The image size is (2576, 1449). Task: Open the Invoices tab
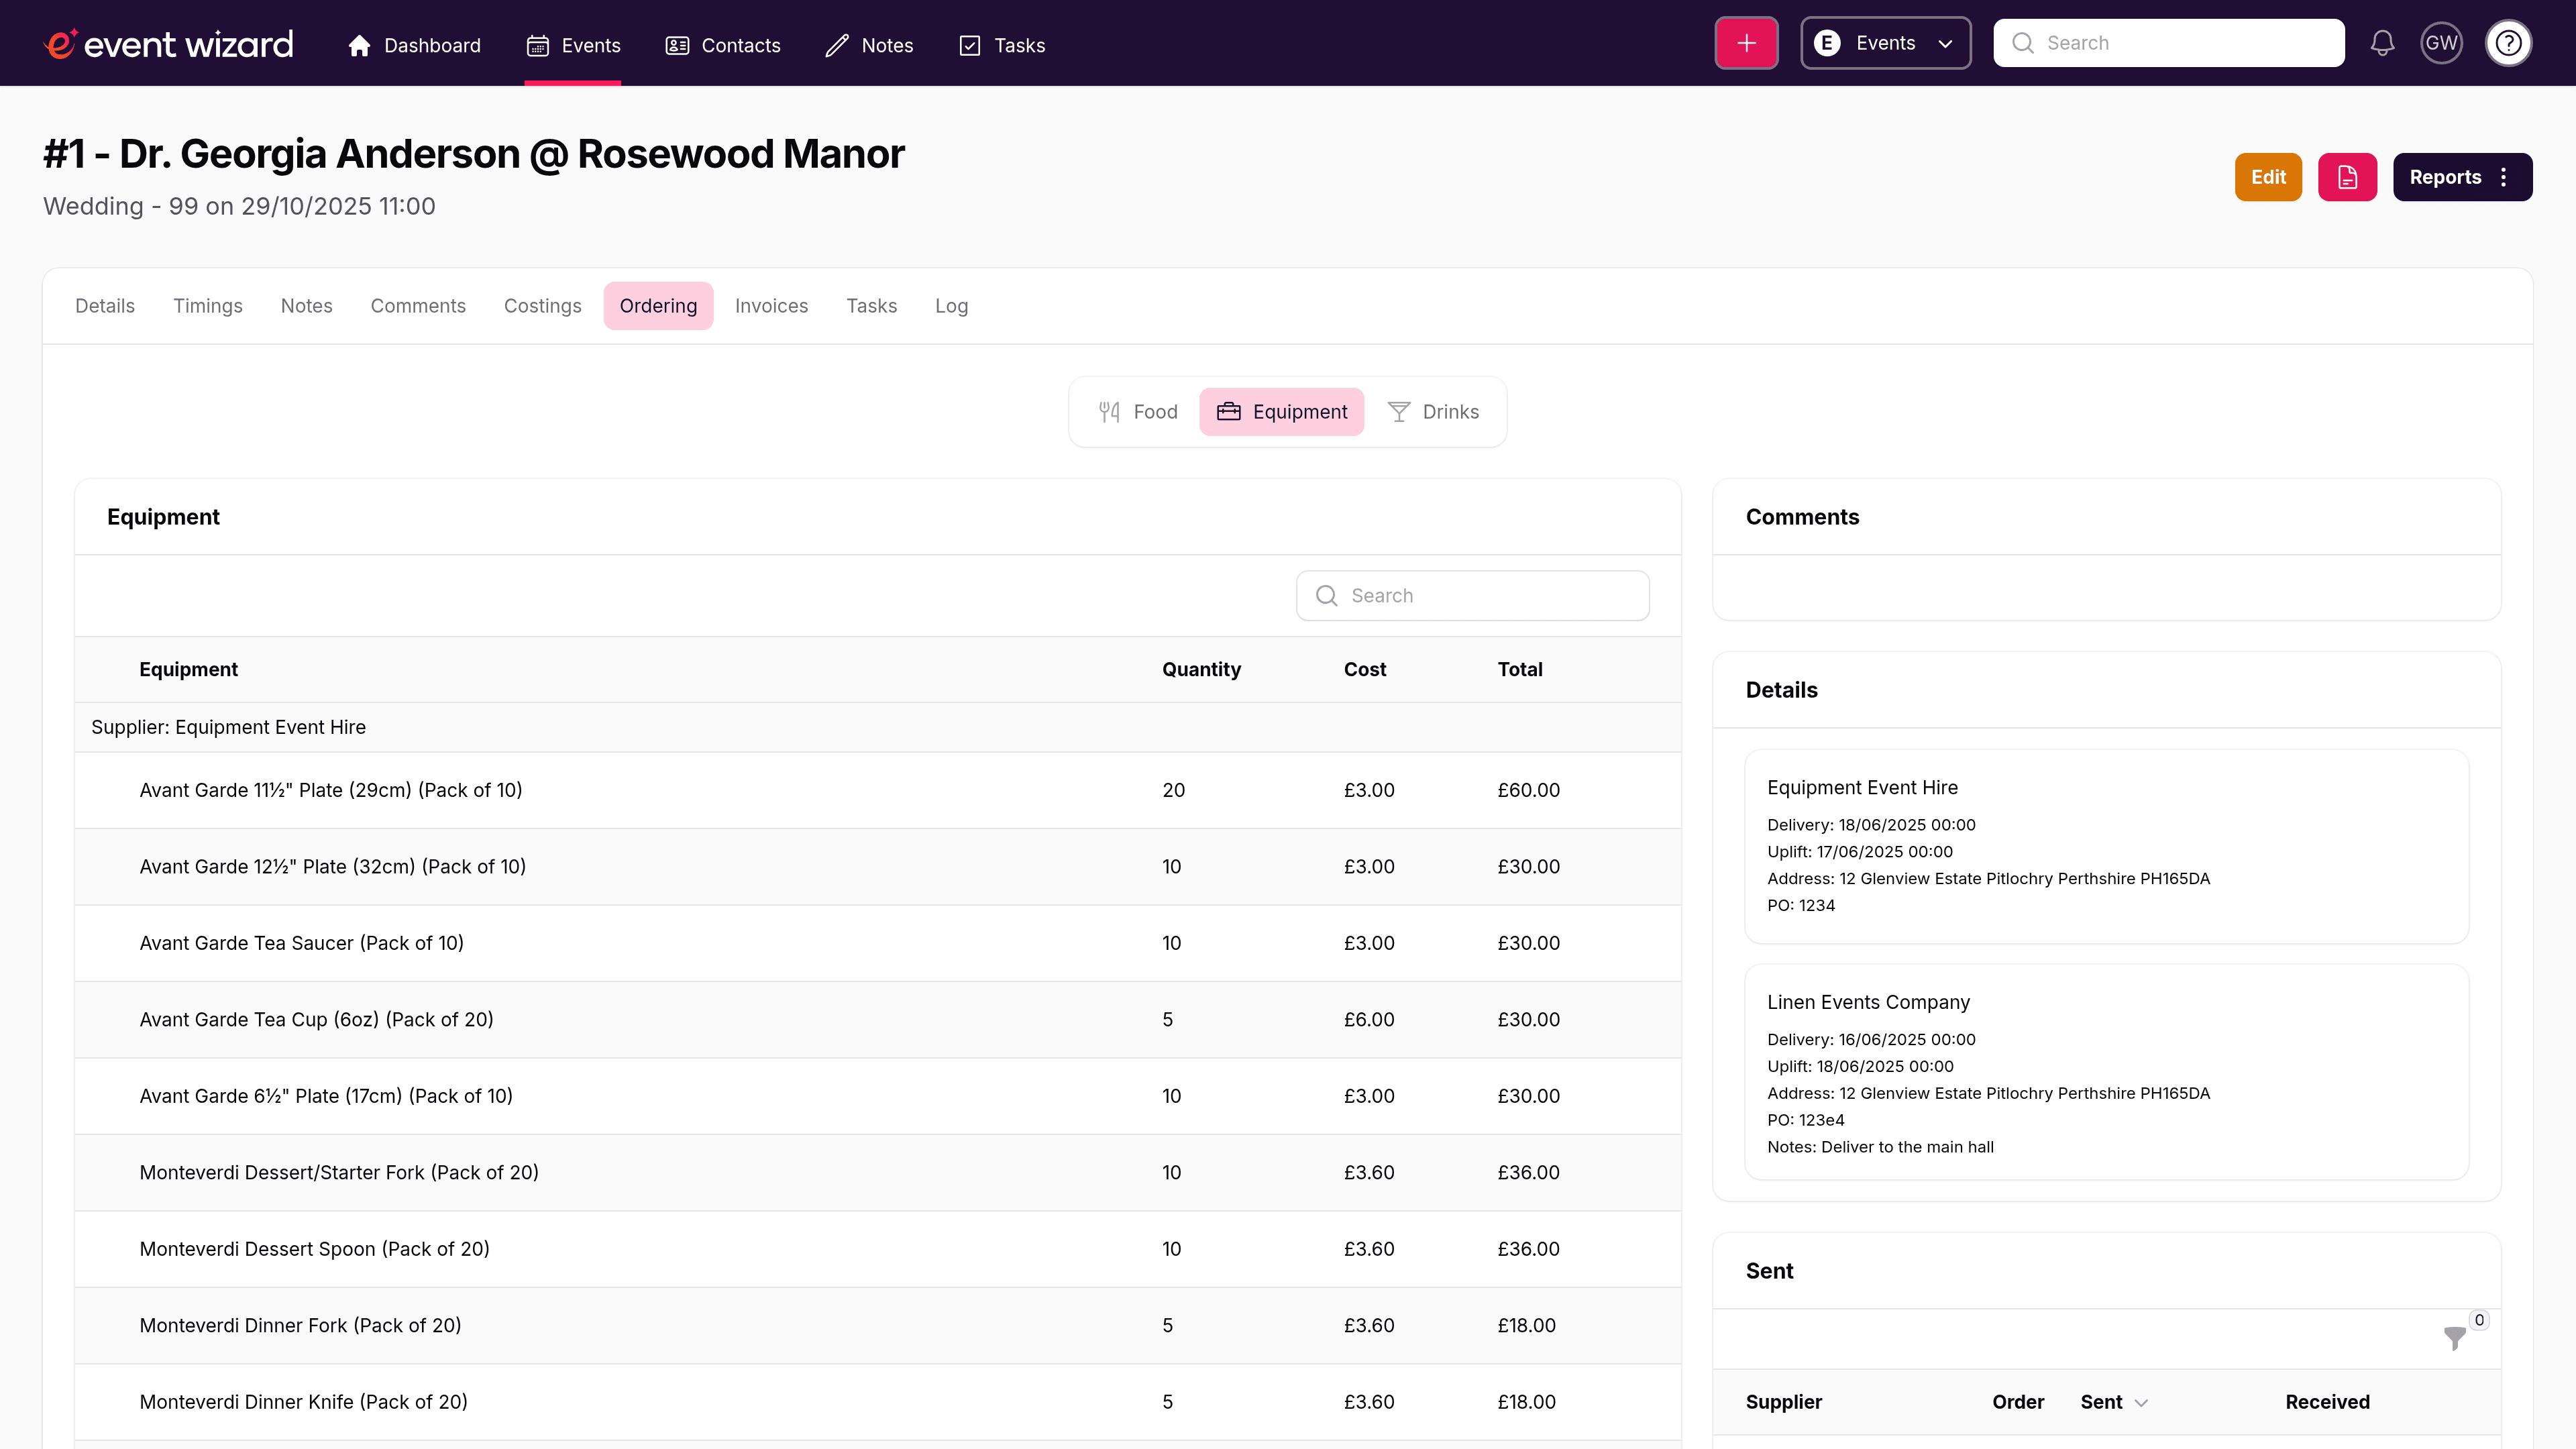[x=771, y=306]
